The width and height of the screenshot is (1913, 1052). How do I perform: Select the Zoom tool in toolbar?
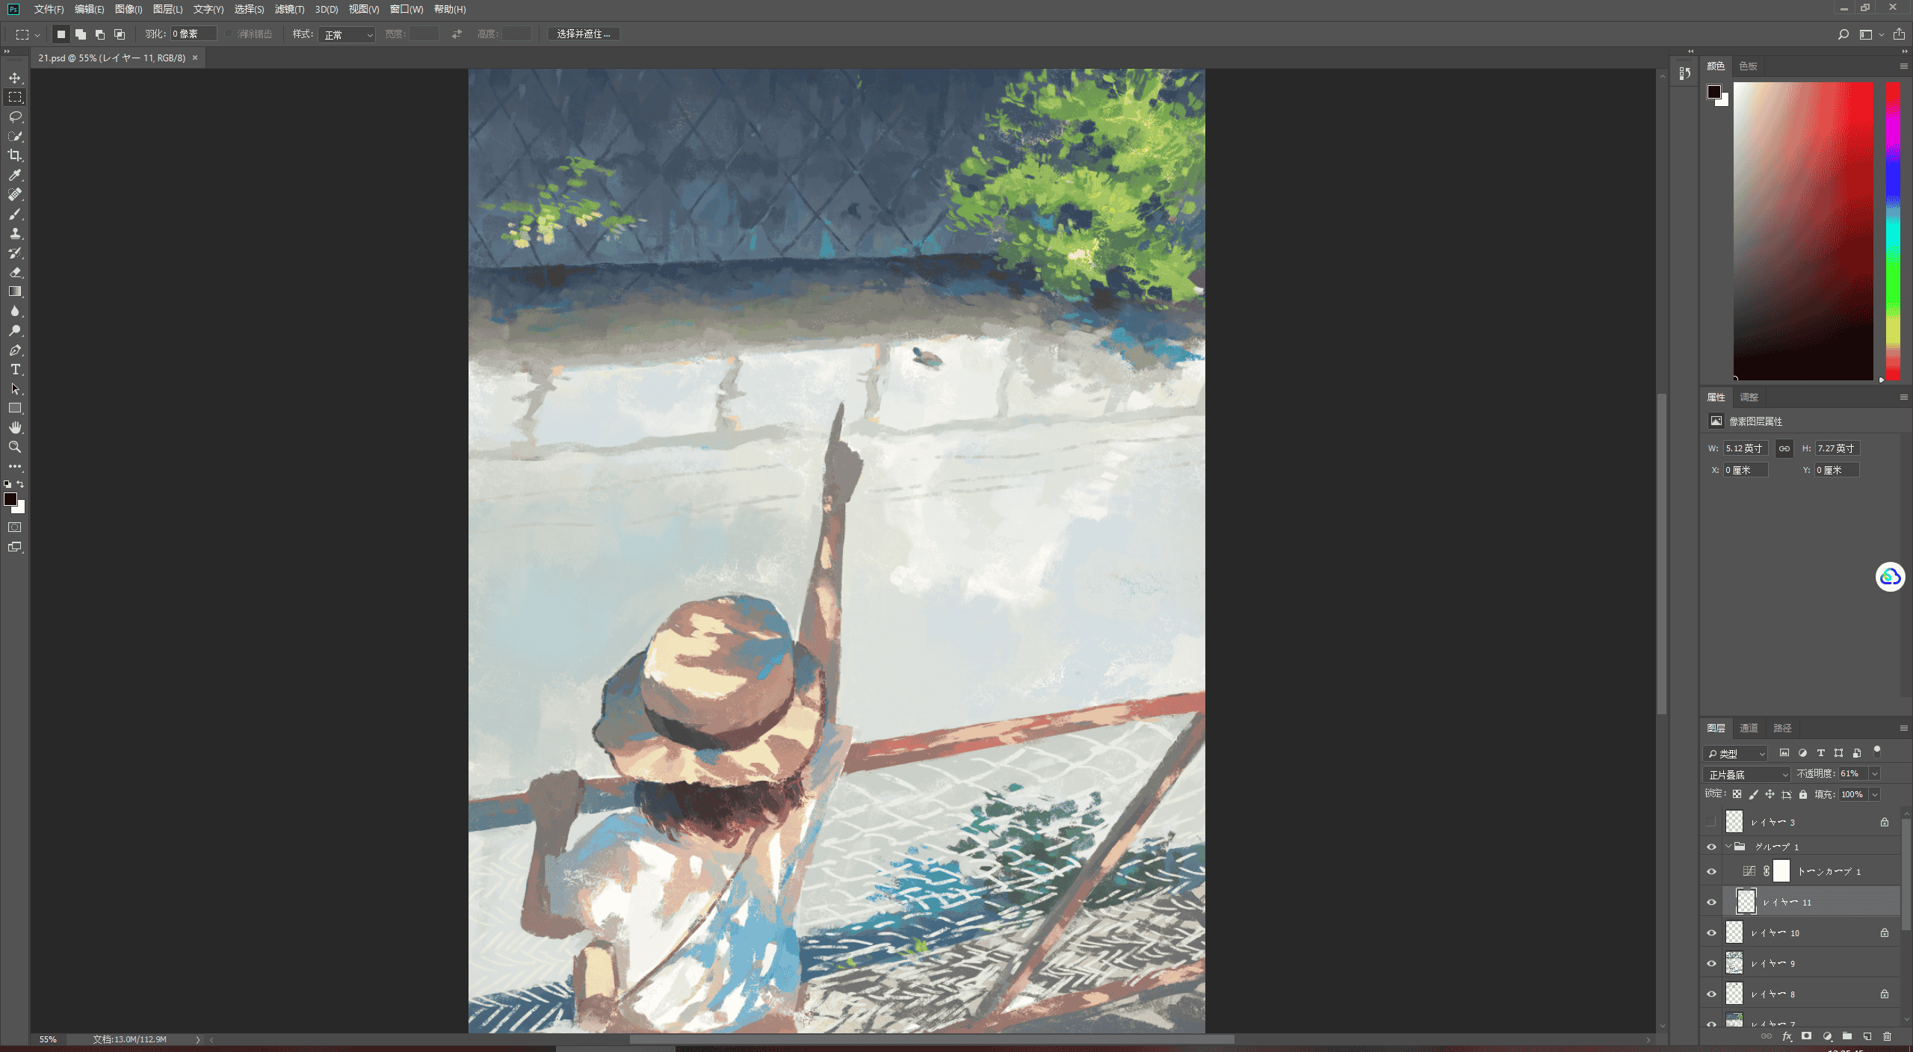(15, 447)
